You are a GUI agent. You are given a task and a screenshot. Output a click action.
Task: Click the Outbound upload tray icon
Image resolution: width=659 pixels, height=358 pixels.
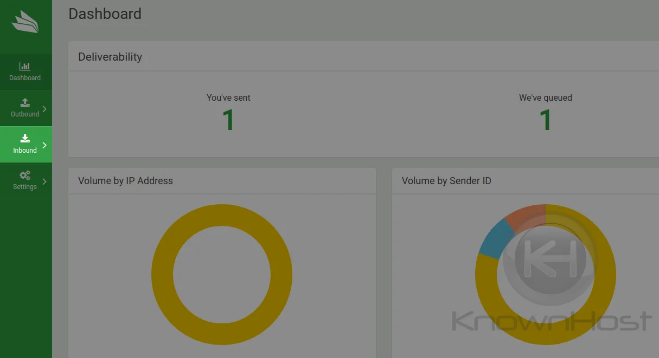[x=25, y=102]
